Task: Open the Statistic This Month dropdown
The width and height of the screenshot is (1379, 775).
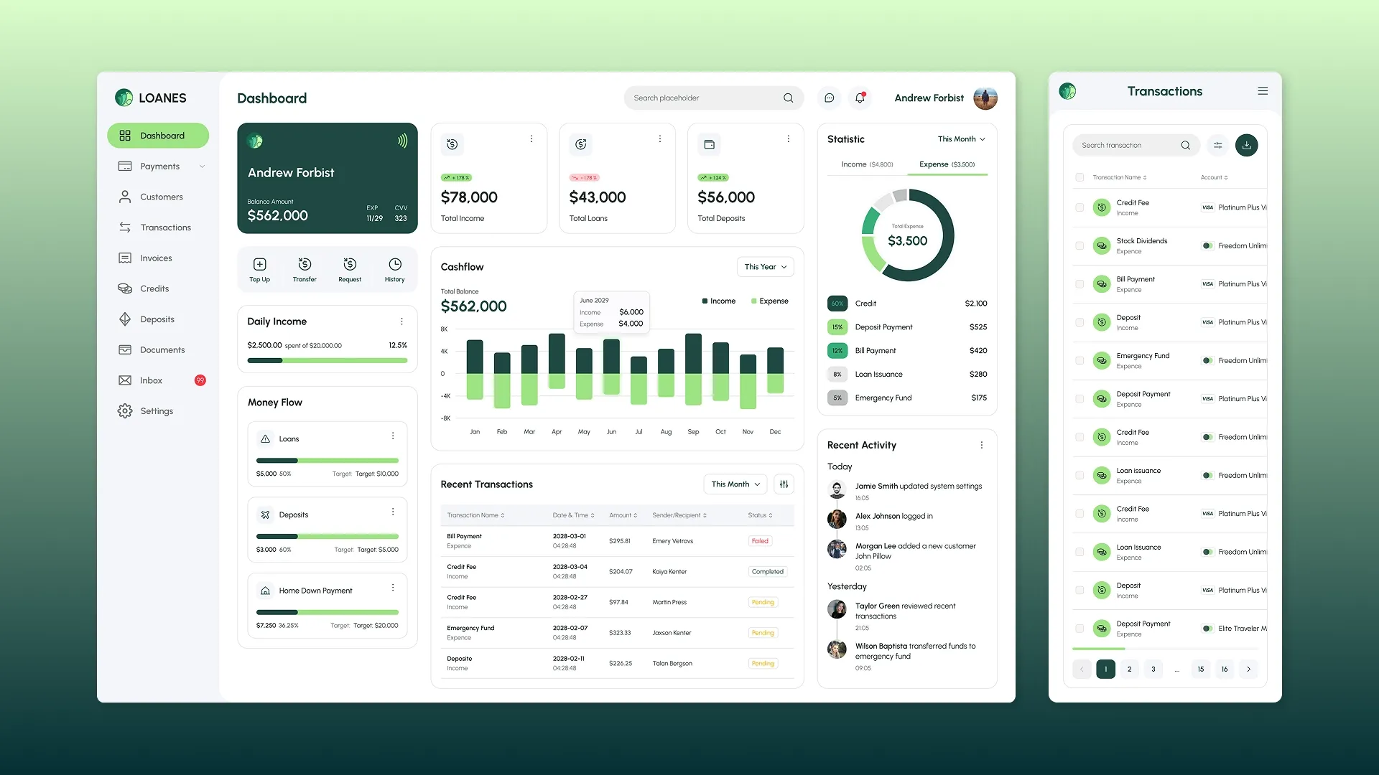Action: [x=961, y=139]
